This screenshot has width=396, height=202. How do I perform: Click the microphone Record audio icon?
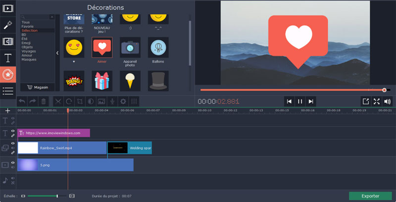tap(112, 101)
